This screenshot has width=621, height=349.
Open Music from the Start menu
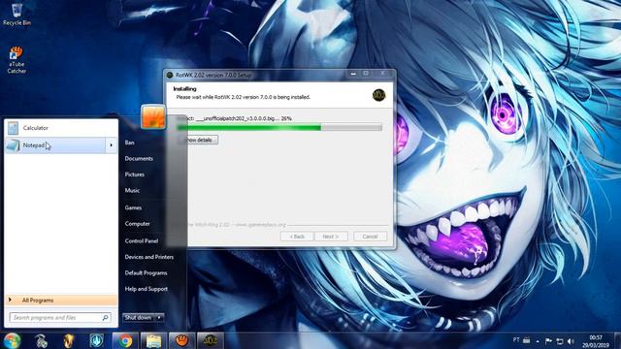tap(132, 190)
